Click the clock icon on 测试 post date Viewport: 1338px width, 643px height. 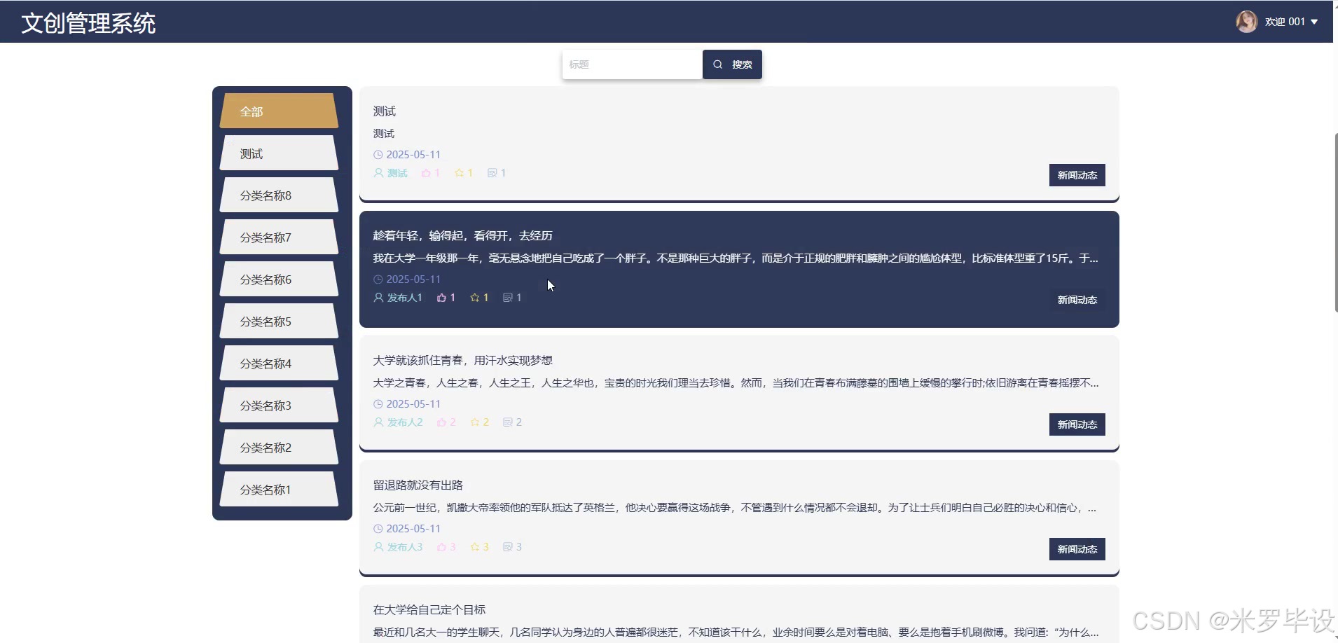pyautogui.click(x=378, y=155)
